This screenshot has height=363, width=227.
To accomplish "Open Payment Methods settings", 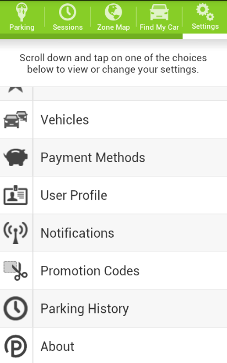I will point(113,157).
